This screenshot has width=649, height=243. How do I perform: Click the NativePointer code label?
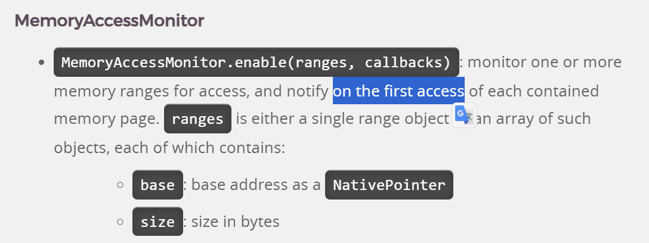[389, 185]
